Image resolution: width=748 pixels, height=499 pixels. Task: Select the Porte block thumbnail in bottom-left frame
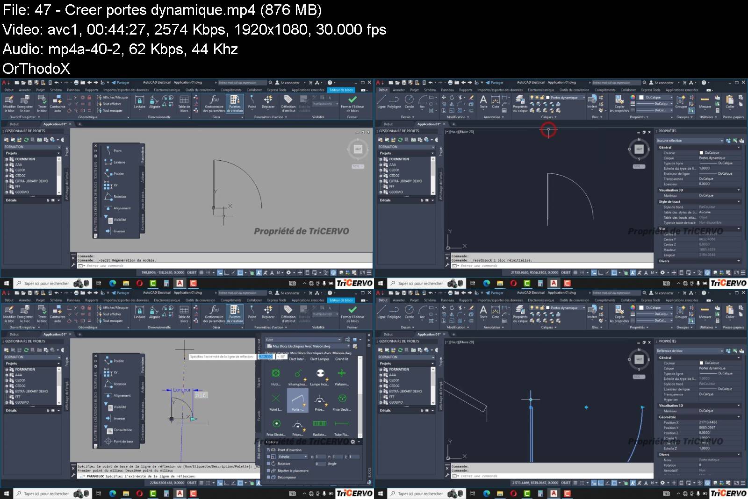tap(297, 401)
